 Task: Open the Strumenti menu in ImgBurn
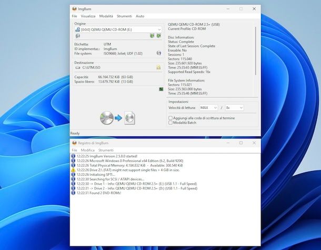coord(124,16)
